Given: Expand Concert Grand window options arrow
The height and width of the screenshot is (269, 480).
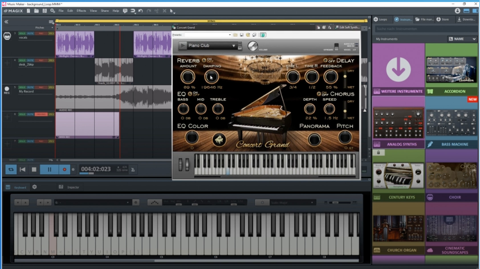Looking at the screenshot, I should (365, 28).
